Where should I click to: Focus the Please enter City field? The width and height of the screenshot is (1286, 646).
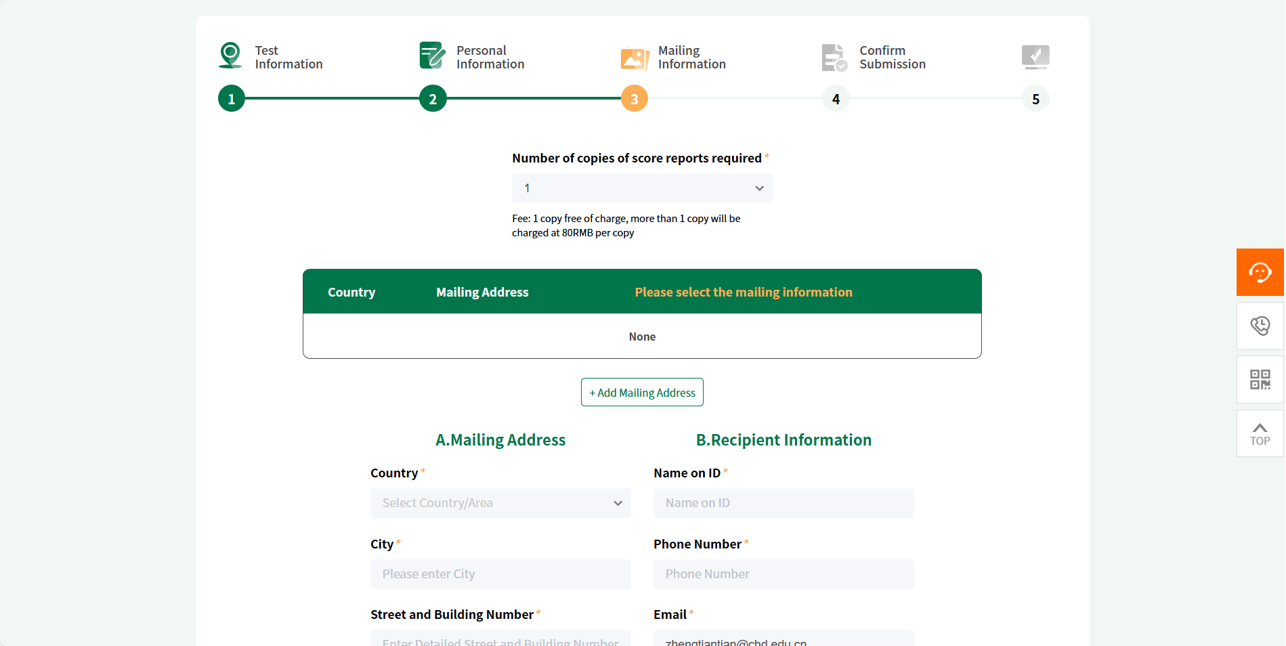coord(500,574)
